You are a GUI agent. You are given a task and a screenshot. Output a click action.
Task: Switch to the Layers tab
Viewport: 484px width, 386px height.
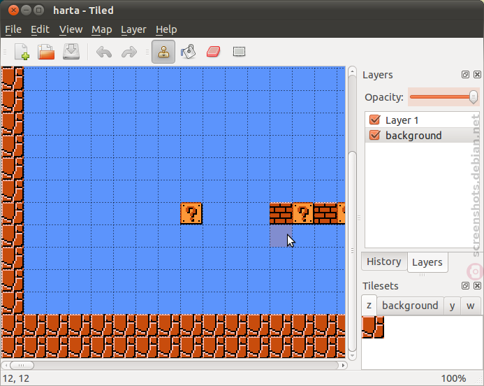coord(427,262)
